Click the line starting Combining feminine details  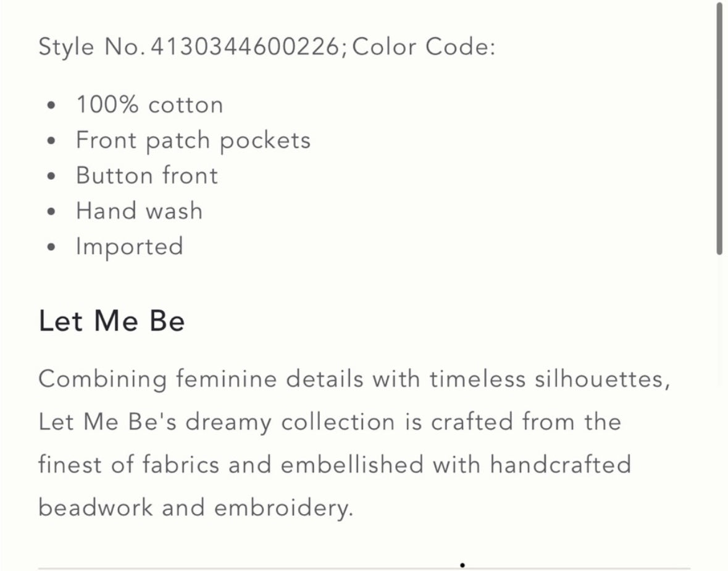[x=354, y=379]
